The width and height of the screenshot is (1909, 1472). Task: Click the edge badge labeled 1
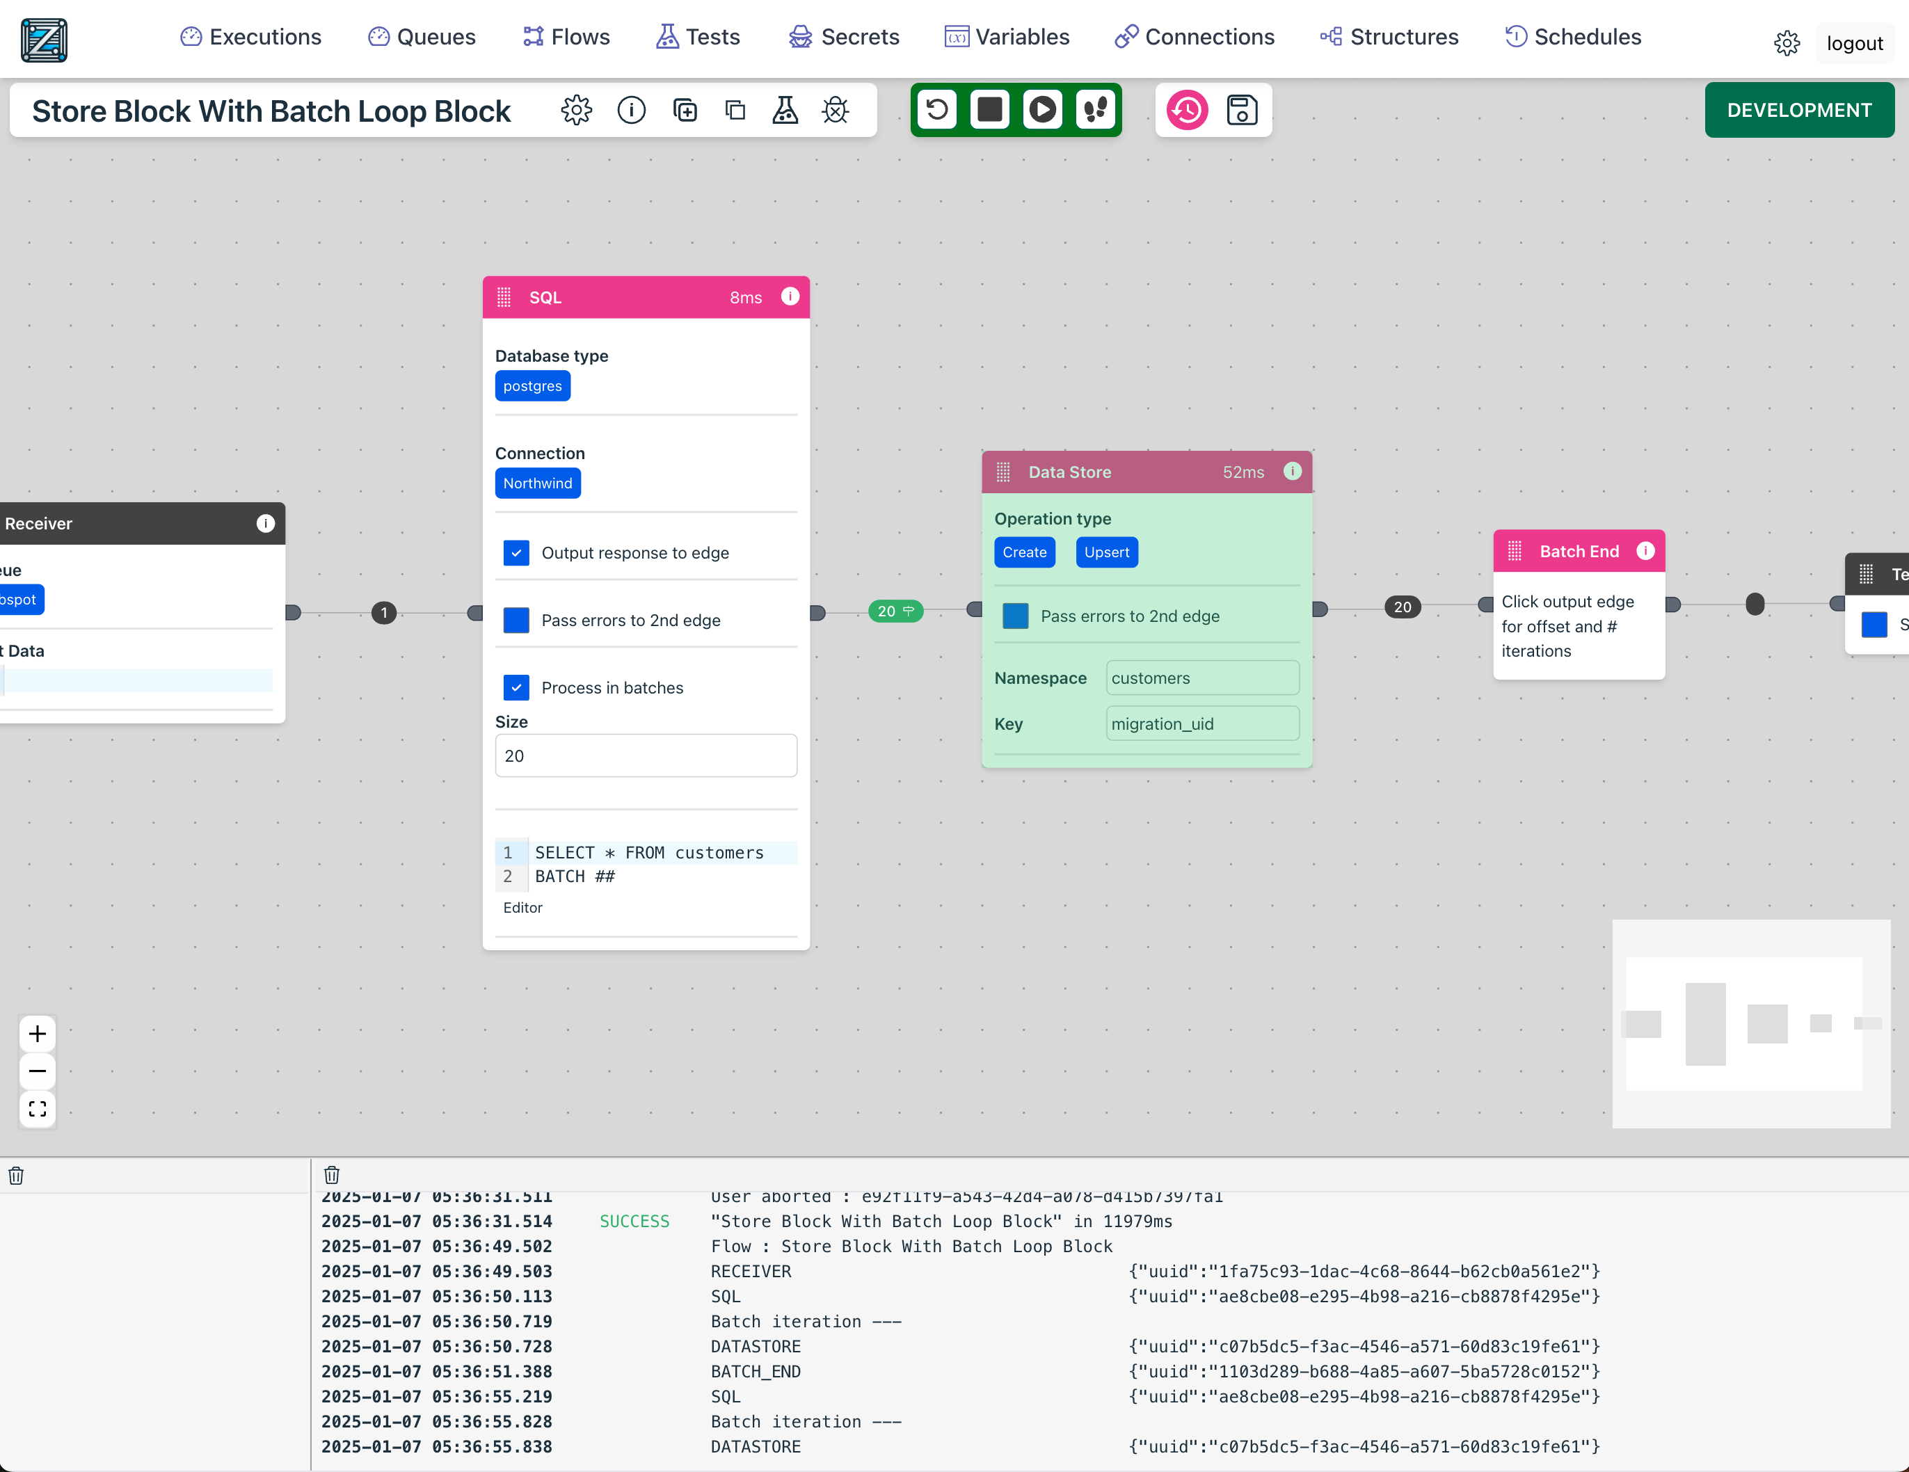(x=384, y=612)
